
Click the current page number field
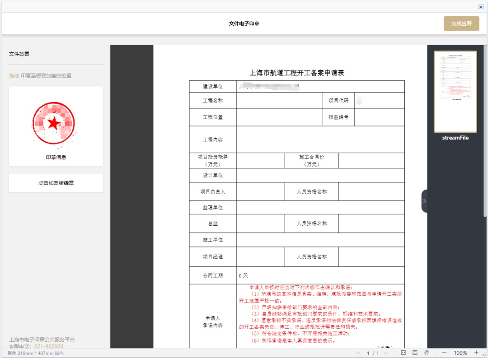pos(368,353)
